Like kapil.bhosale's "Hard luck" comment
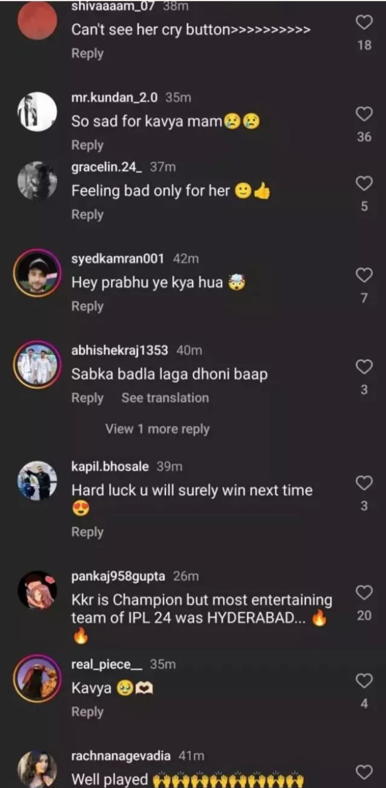Image resolution: width=386 pixels, height=788 pixels. coord(364,483)
